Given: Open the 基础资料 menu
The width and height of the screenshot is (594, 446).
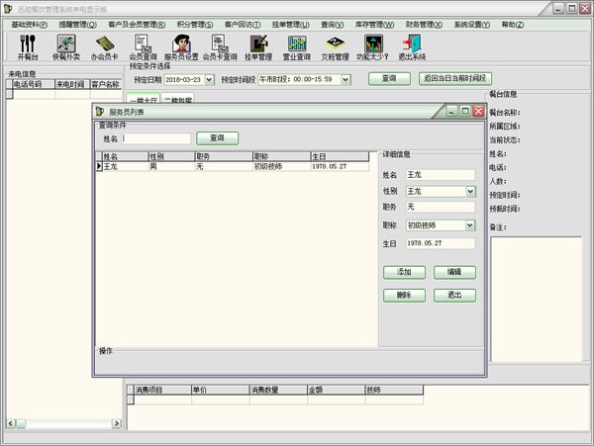Looking at the screenshot, I should click(x=29, y=24).
